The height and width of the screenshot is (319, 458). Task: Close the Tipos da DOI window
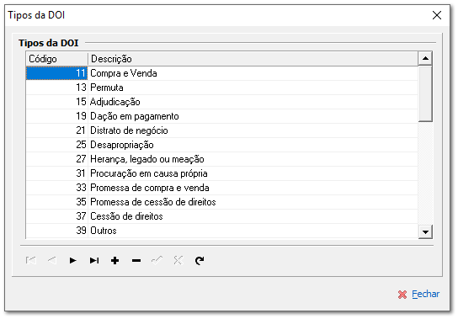[437, 15]
